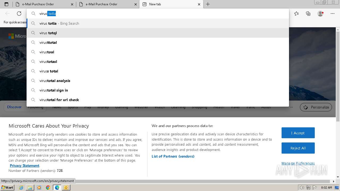Screen dimensions: 340x191
Task: Open more feed categories ellipsis
Action: [291, 107]
